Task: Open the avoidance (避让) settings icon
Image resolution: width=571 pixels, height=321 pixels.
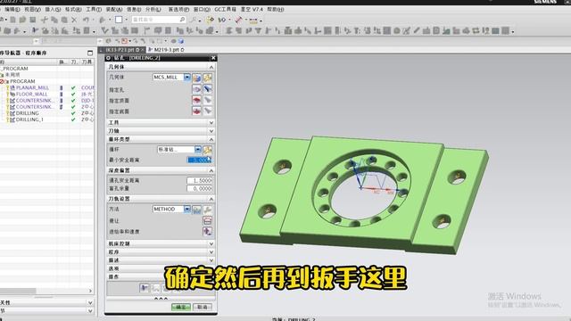Action: [x=207, y=220]
